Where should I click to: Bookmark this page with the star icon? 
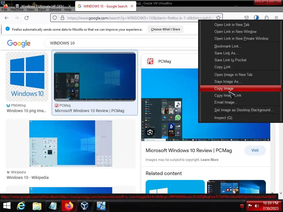coord(218,18)
